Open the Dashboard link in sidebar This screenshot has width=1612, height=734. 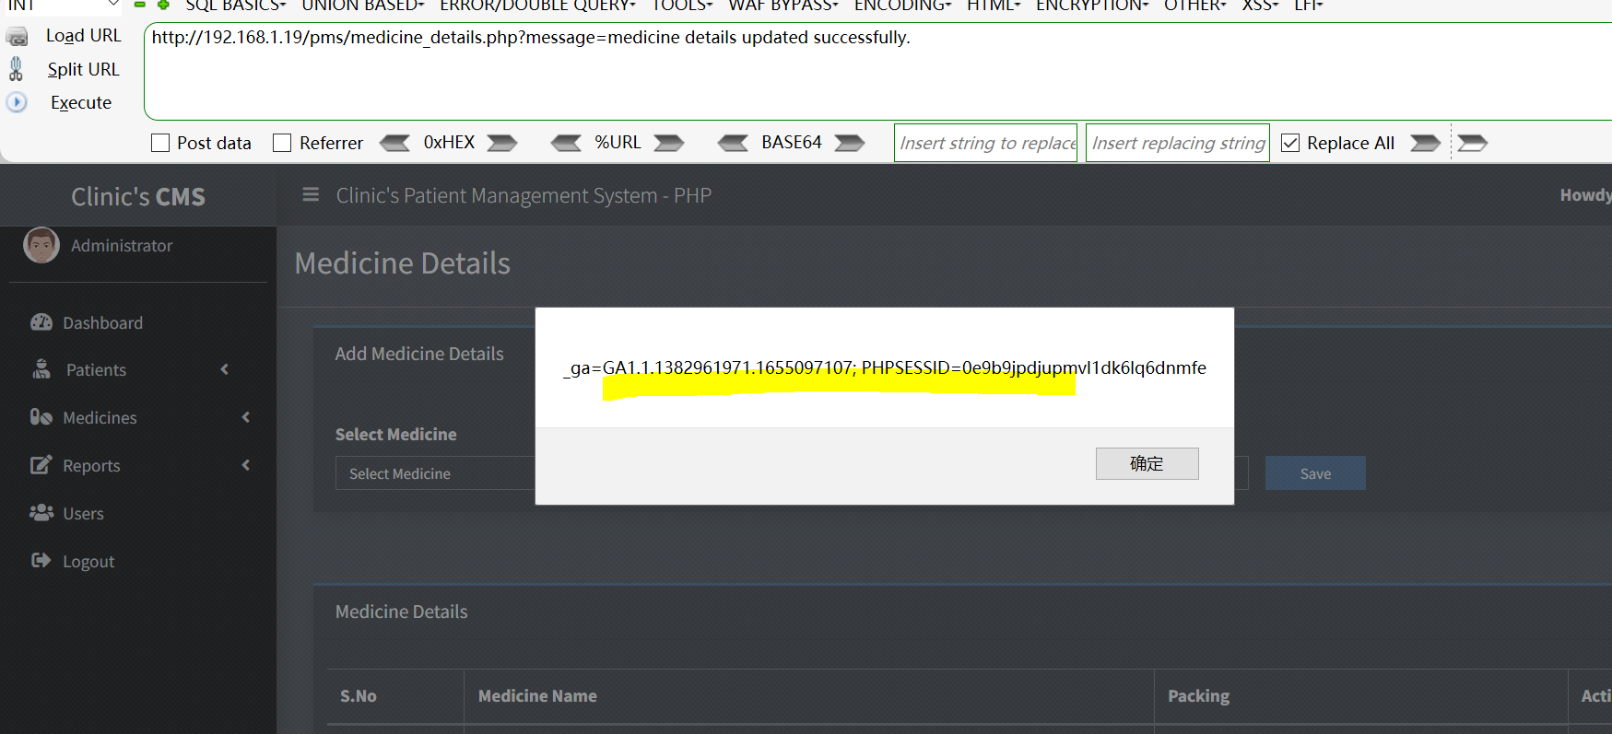tap(102, 322)
